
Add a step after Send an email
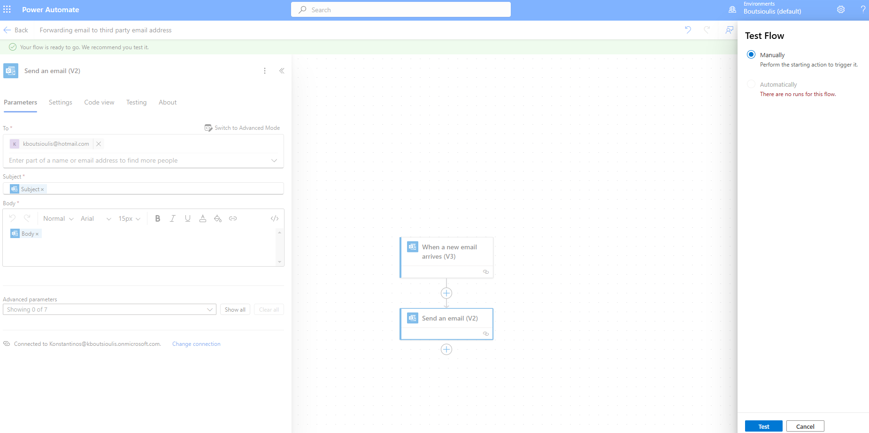[446, 349]
